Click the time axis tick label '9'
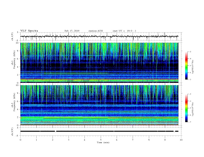204x157 pixels. coord(165,140)
